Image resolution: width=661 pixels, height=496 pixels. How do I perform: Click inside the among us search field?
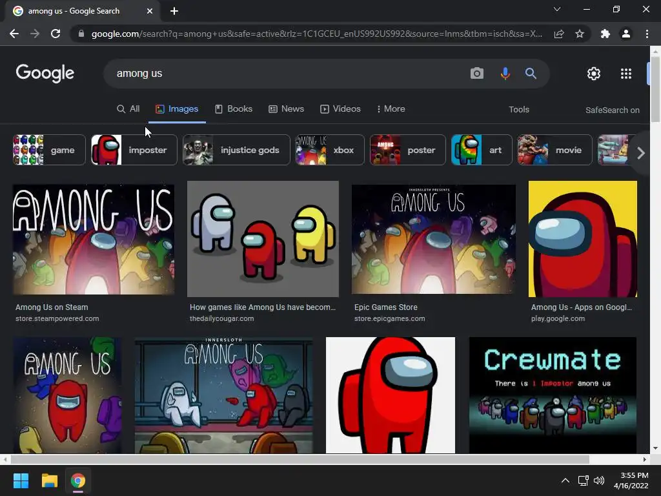pyautogui.click(x=287, y=74)
